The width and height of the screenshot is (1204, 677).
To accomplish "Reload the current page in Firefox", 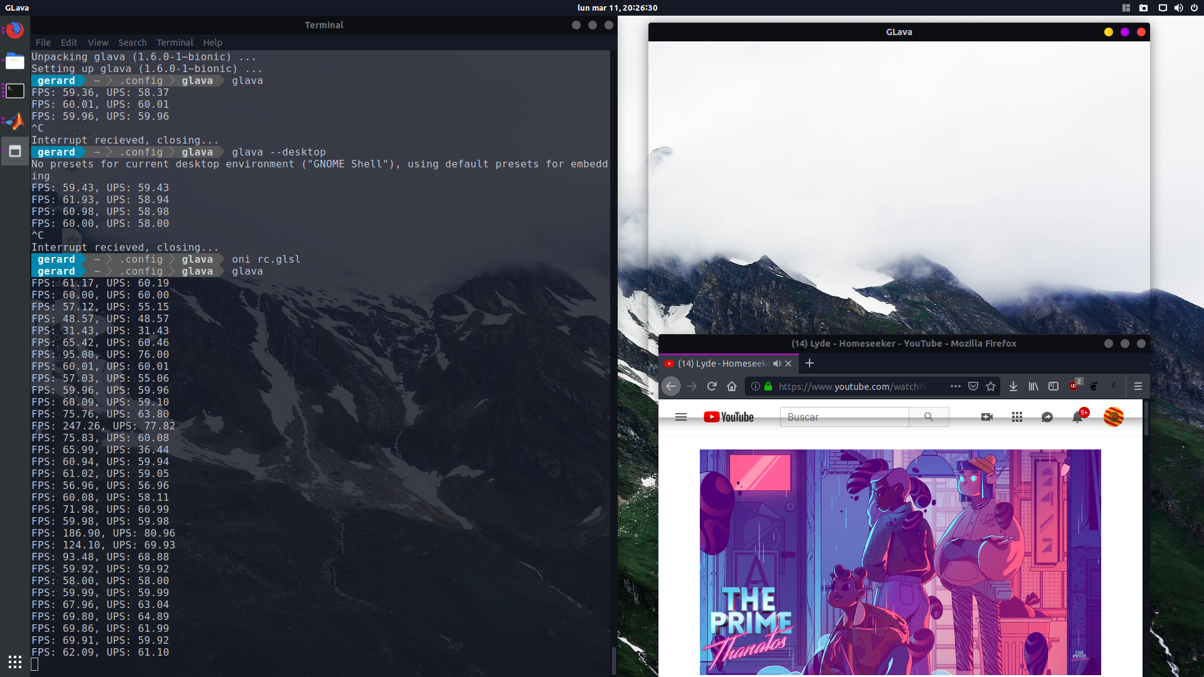I will [712, 386].
